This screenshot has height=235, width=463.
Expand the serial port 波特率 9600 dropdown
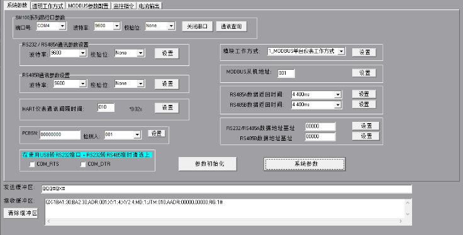116,26
